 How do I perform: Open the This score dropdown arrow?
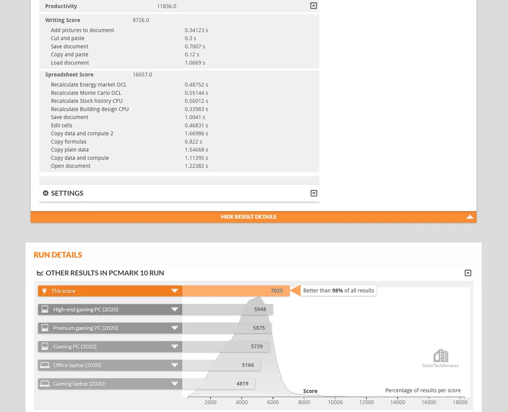click(175, 291)
